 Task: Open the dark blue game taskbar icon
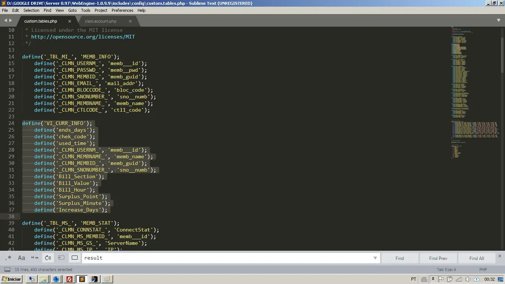coord(95,279)
